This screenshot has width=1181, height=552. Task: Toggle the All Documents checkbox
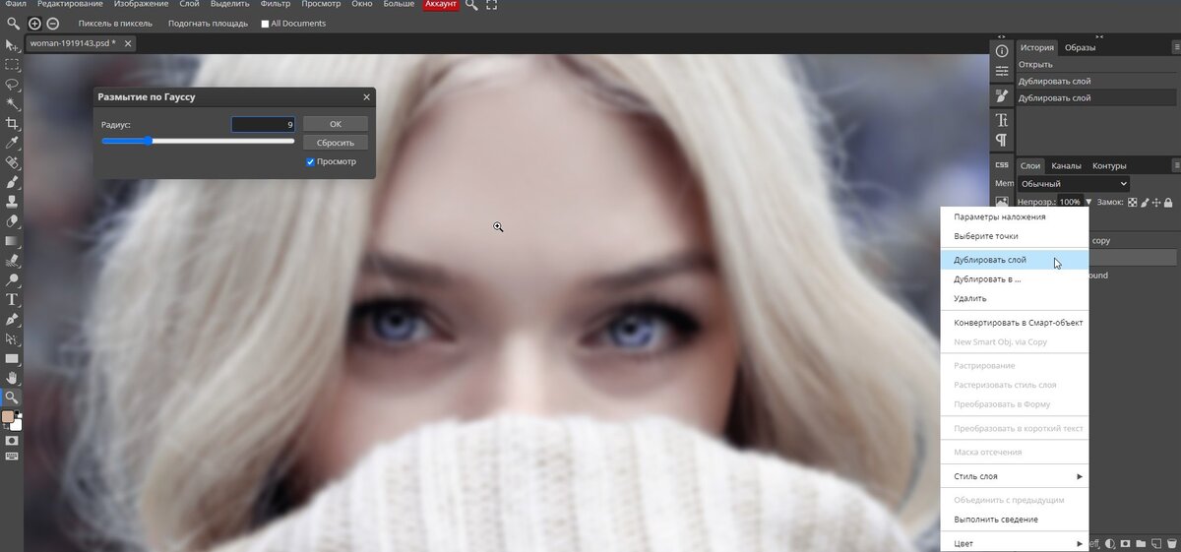coord(265,24)
